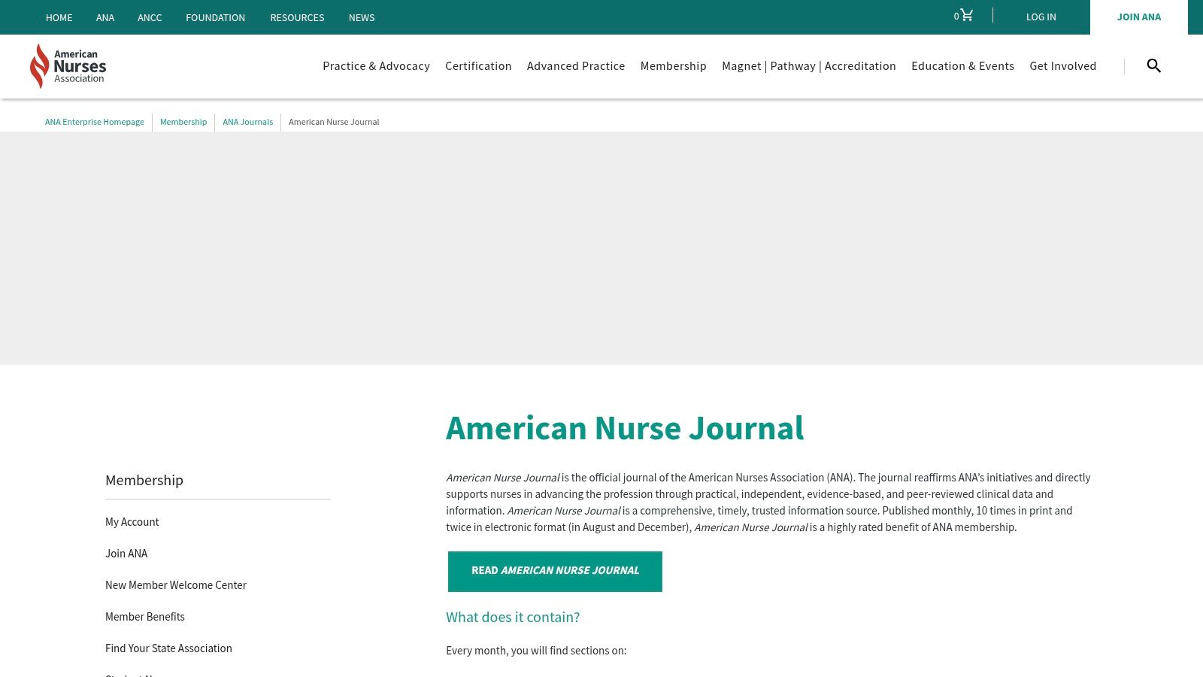The width and height of the screenshot is (1203, 677).
Task: Click the American Nurses Association logo
Action: (x=68, y=66)
